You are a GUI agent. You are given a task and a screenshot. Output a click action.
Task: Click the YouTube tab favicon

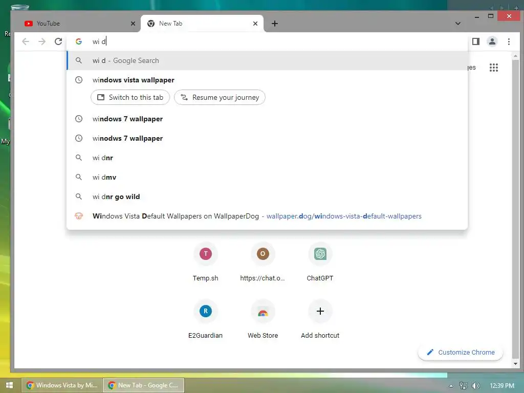29,24
